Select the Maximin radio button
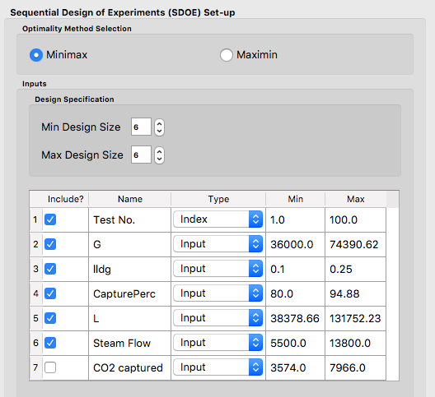This screenshot has height=397, width=435. click(226, 55)
